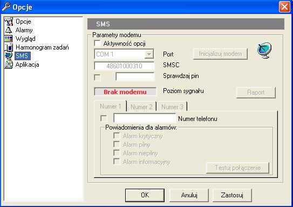Switch to the Numer 3 tab
This screenshot has height=207, width=293.
pyautogui.click(x=172, y=107)
